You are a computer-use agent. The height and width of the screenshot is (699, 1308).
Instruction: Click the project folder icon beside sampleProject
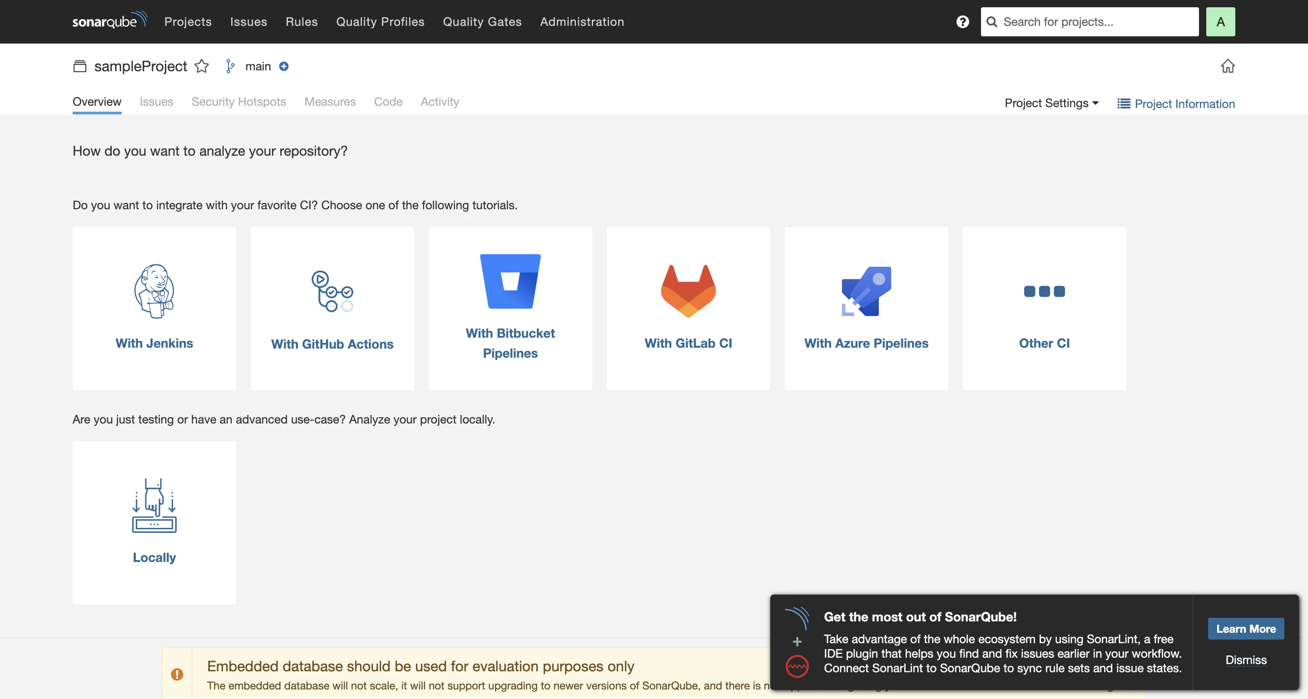pos(80,67)
